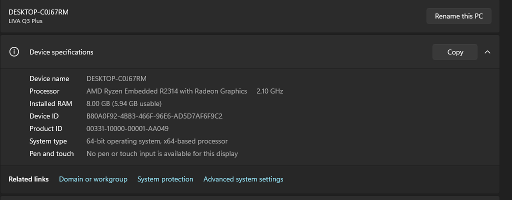
Task: Click the Rename this PC button
Action: (458, 16)
